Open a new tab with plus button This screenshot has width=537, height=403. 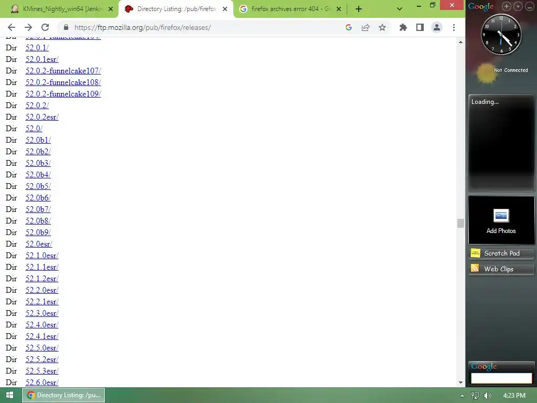(x=359, y=9)
